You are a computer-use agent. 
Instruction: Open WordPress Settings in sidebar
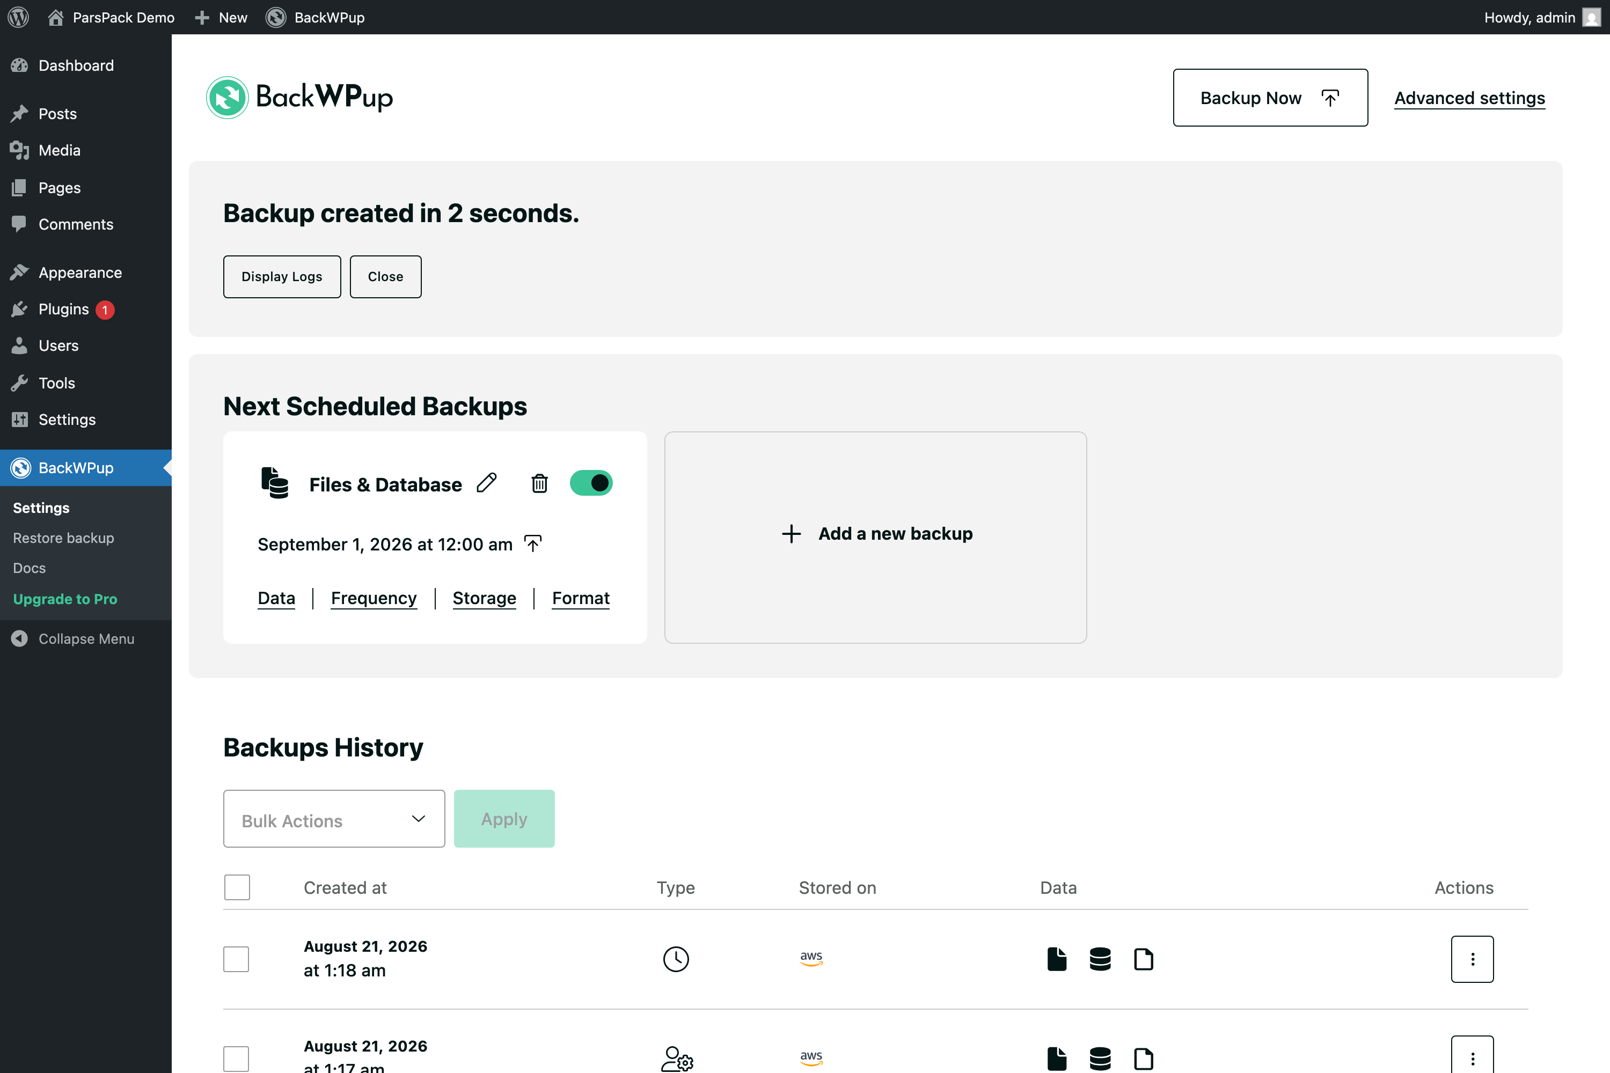click(x=85, y=420)
